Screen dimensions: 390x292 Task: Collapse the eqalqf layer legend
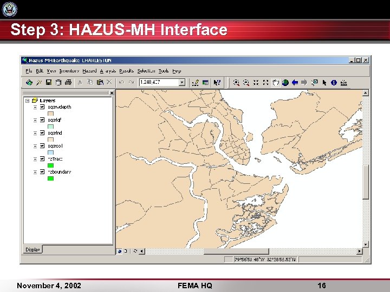(35, 120)
